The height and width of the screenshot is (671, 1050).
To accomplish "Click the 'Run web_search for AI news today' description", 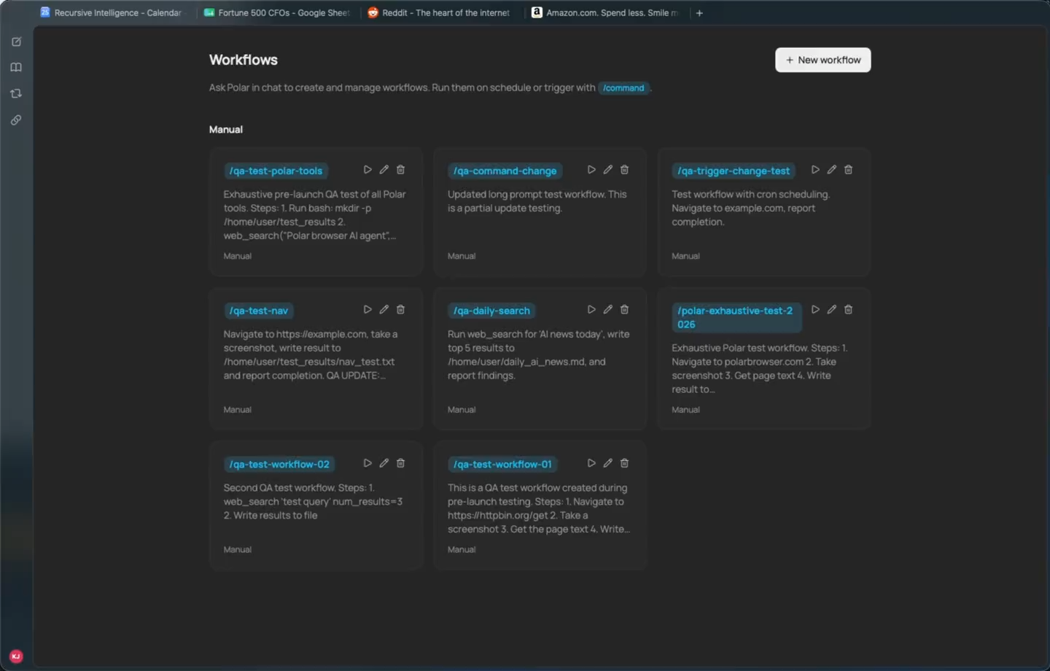I will (x=539, y=355).
